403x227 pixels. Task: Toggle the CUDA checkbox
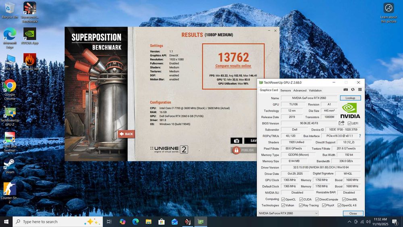pos(301,199)
